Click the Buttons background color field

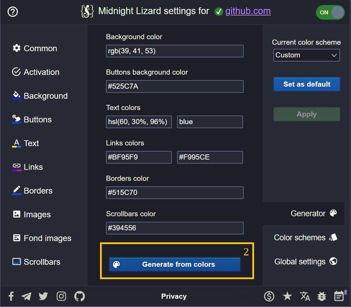[x=175, y=86]
